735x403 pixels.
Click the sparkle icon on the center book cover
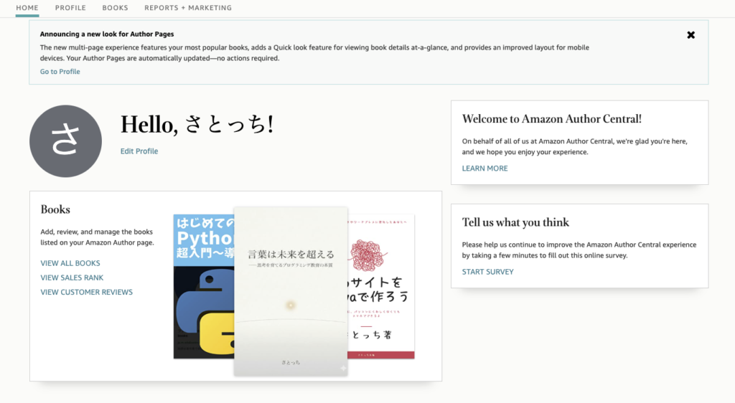coord(343,368)
